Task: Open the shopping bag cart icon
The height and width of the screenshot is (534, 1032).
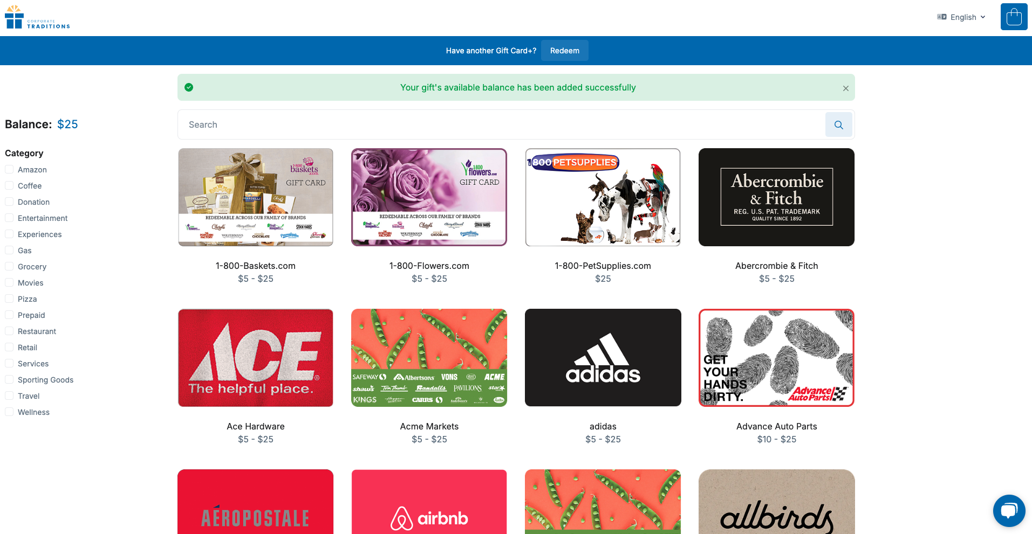Action: pyautogui.click(x=1014, y=17)
